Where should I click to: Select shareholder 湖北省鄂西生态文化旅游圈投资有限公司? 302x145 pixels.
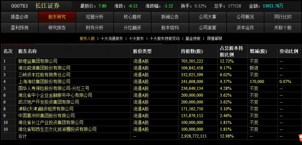point(57,129)
